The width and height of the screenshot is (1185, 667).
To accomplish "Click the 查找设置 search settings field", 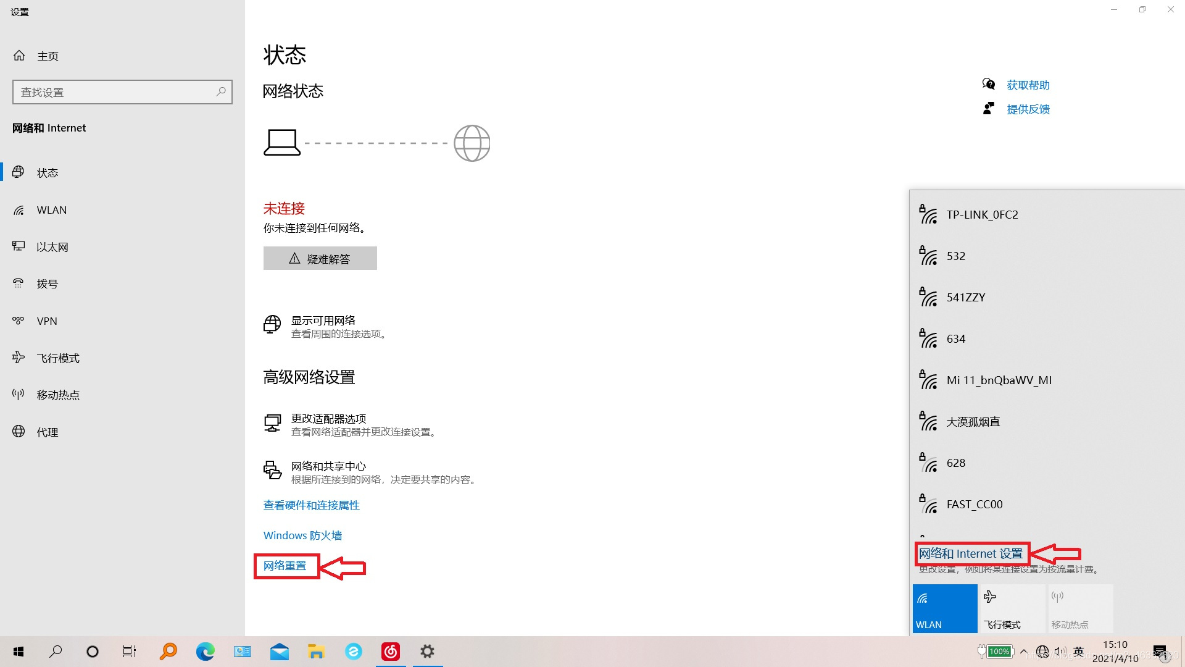I will pos(116,92).
